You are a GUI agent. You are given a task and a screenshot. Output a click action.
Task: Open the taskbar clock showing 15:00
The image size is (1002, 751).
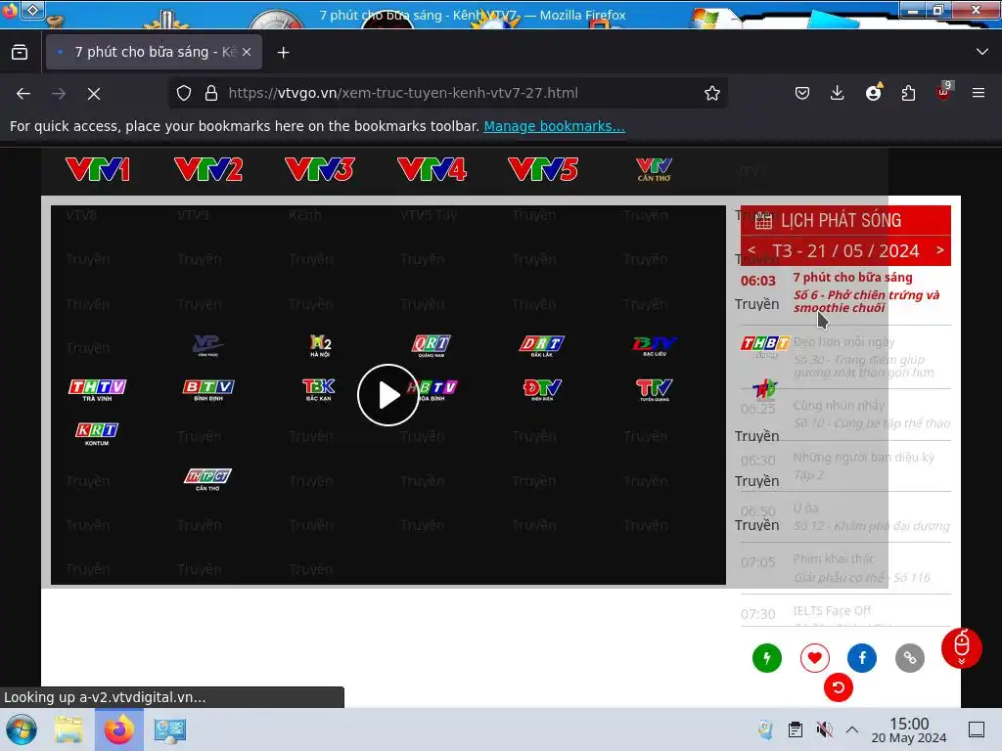(909, 729)
